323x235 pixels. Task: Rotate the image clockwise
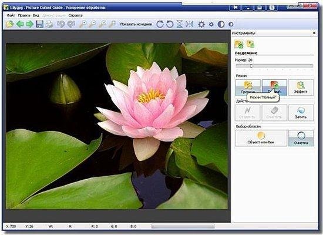tap(160, 24)
